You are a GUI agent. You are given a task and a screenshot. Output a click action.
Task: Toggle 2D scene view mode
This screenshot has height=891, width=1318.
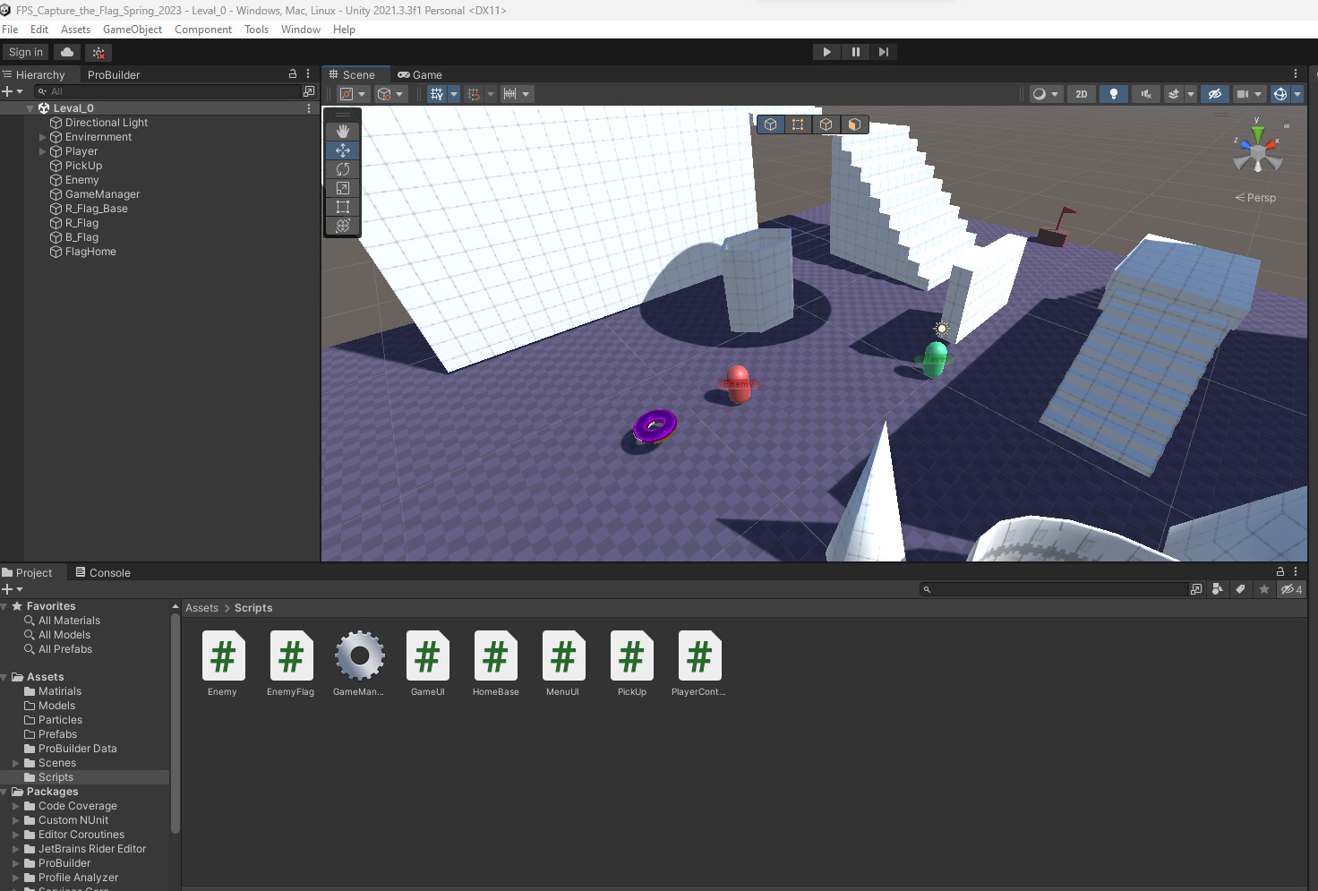1081,94
